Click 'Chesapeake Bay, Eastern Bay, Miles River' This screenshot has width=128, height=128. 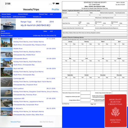28,115
